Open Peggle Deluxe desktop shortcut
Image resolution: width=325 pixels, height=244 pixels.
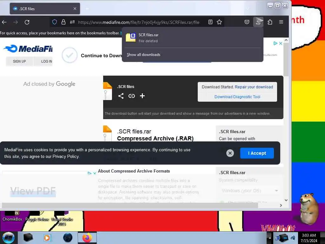37,217
